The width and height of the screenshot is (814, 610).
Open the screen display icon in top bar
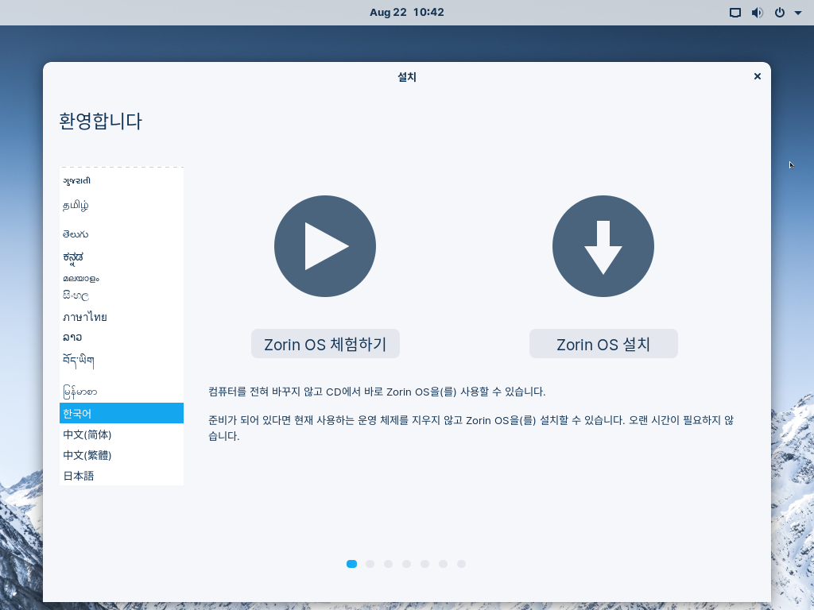point(735,13)
